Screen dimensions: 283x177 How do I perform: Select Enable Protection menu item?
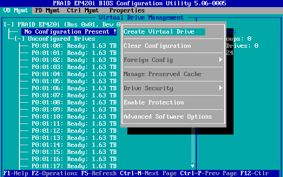153,103
